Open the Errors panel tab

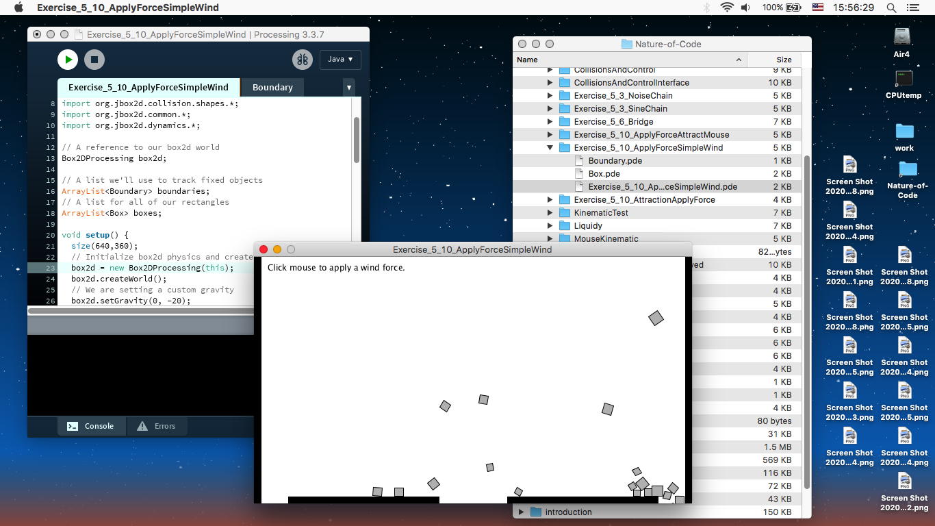click(157, 426)
